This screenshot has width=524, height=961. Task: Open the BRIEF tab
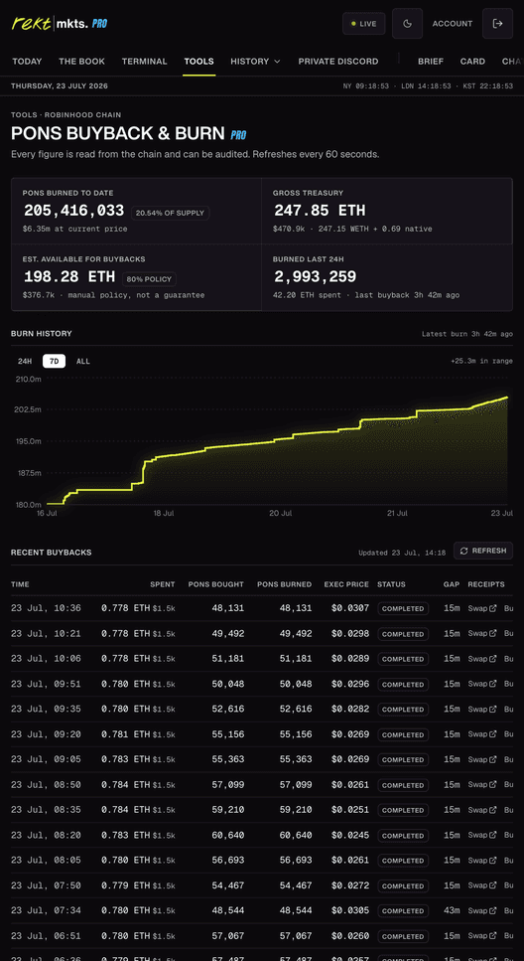click(x=431, y=62)
